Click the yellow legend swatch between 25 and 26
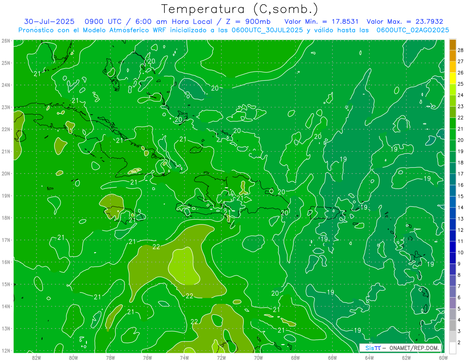Image resolution: width=471 pixels, height=363 pixels. (x=453, y=78)
